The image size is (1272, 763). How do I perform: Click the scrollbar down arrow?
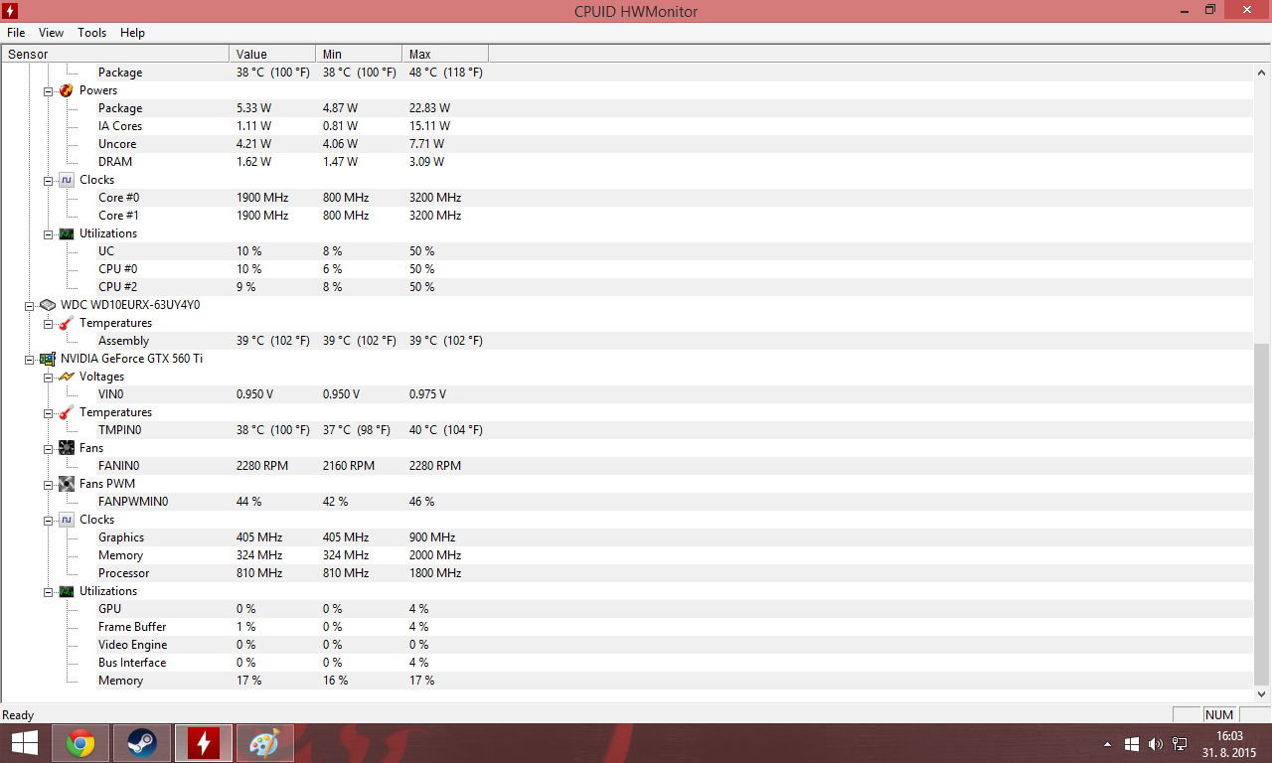(1262, 693)
